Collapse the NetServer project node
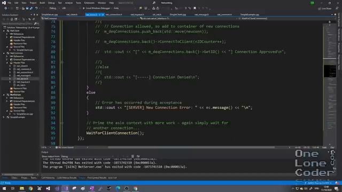 click(4, 95)
